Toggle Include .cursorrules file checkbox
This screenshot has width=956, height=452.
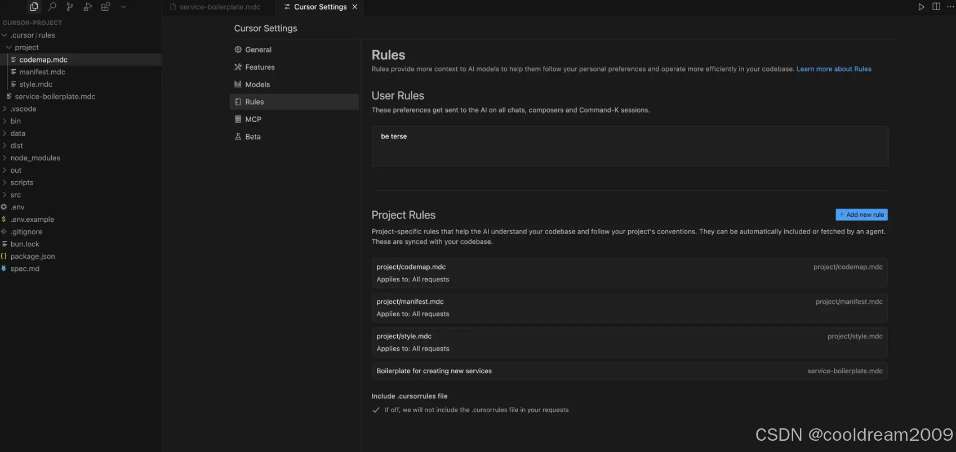click(376, 410)
